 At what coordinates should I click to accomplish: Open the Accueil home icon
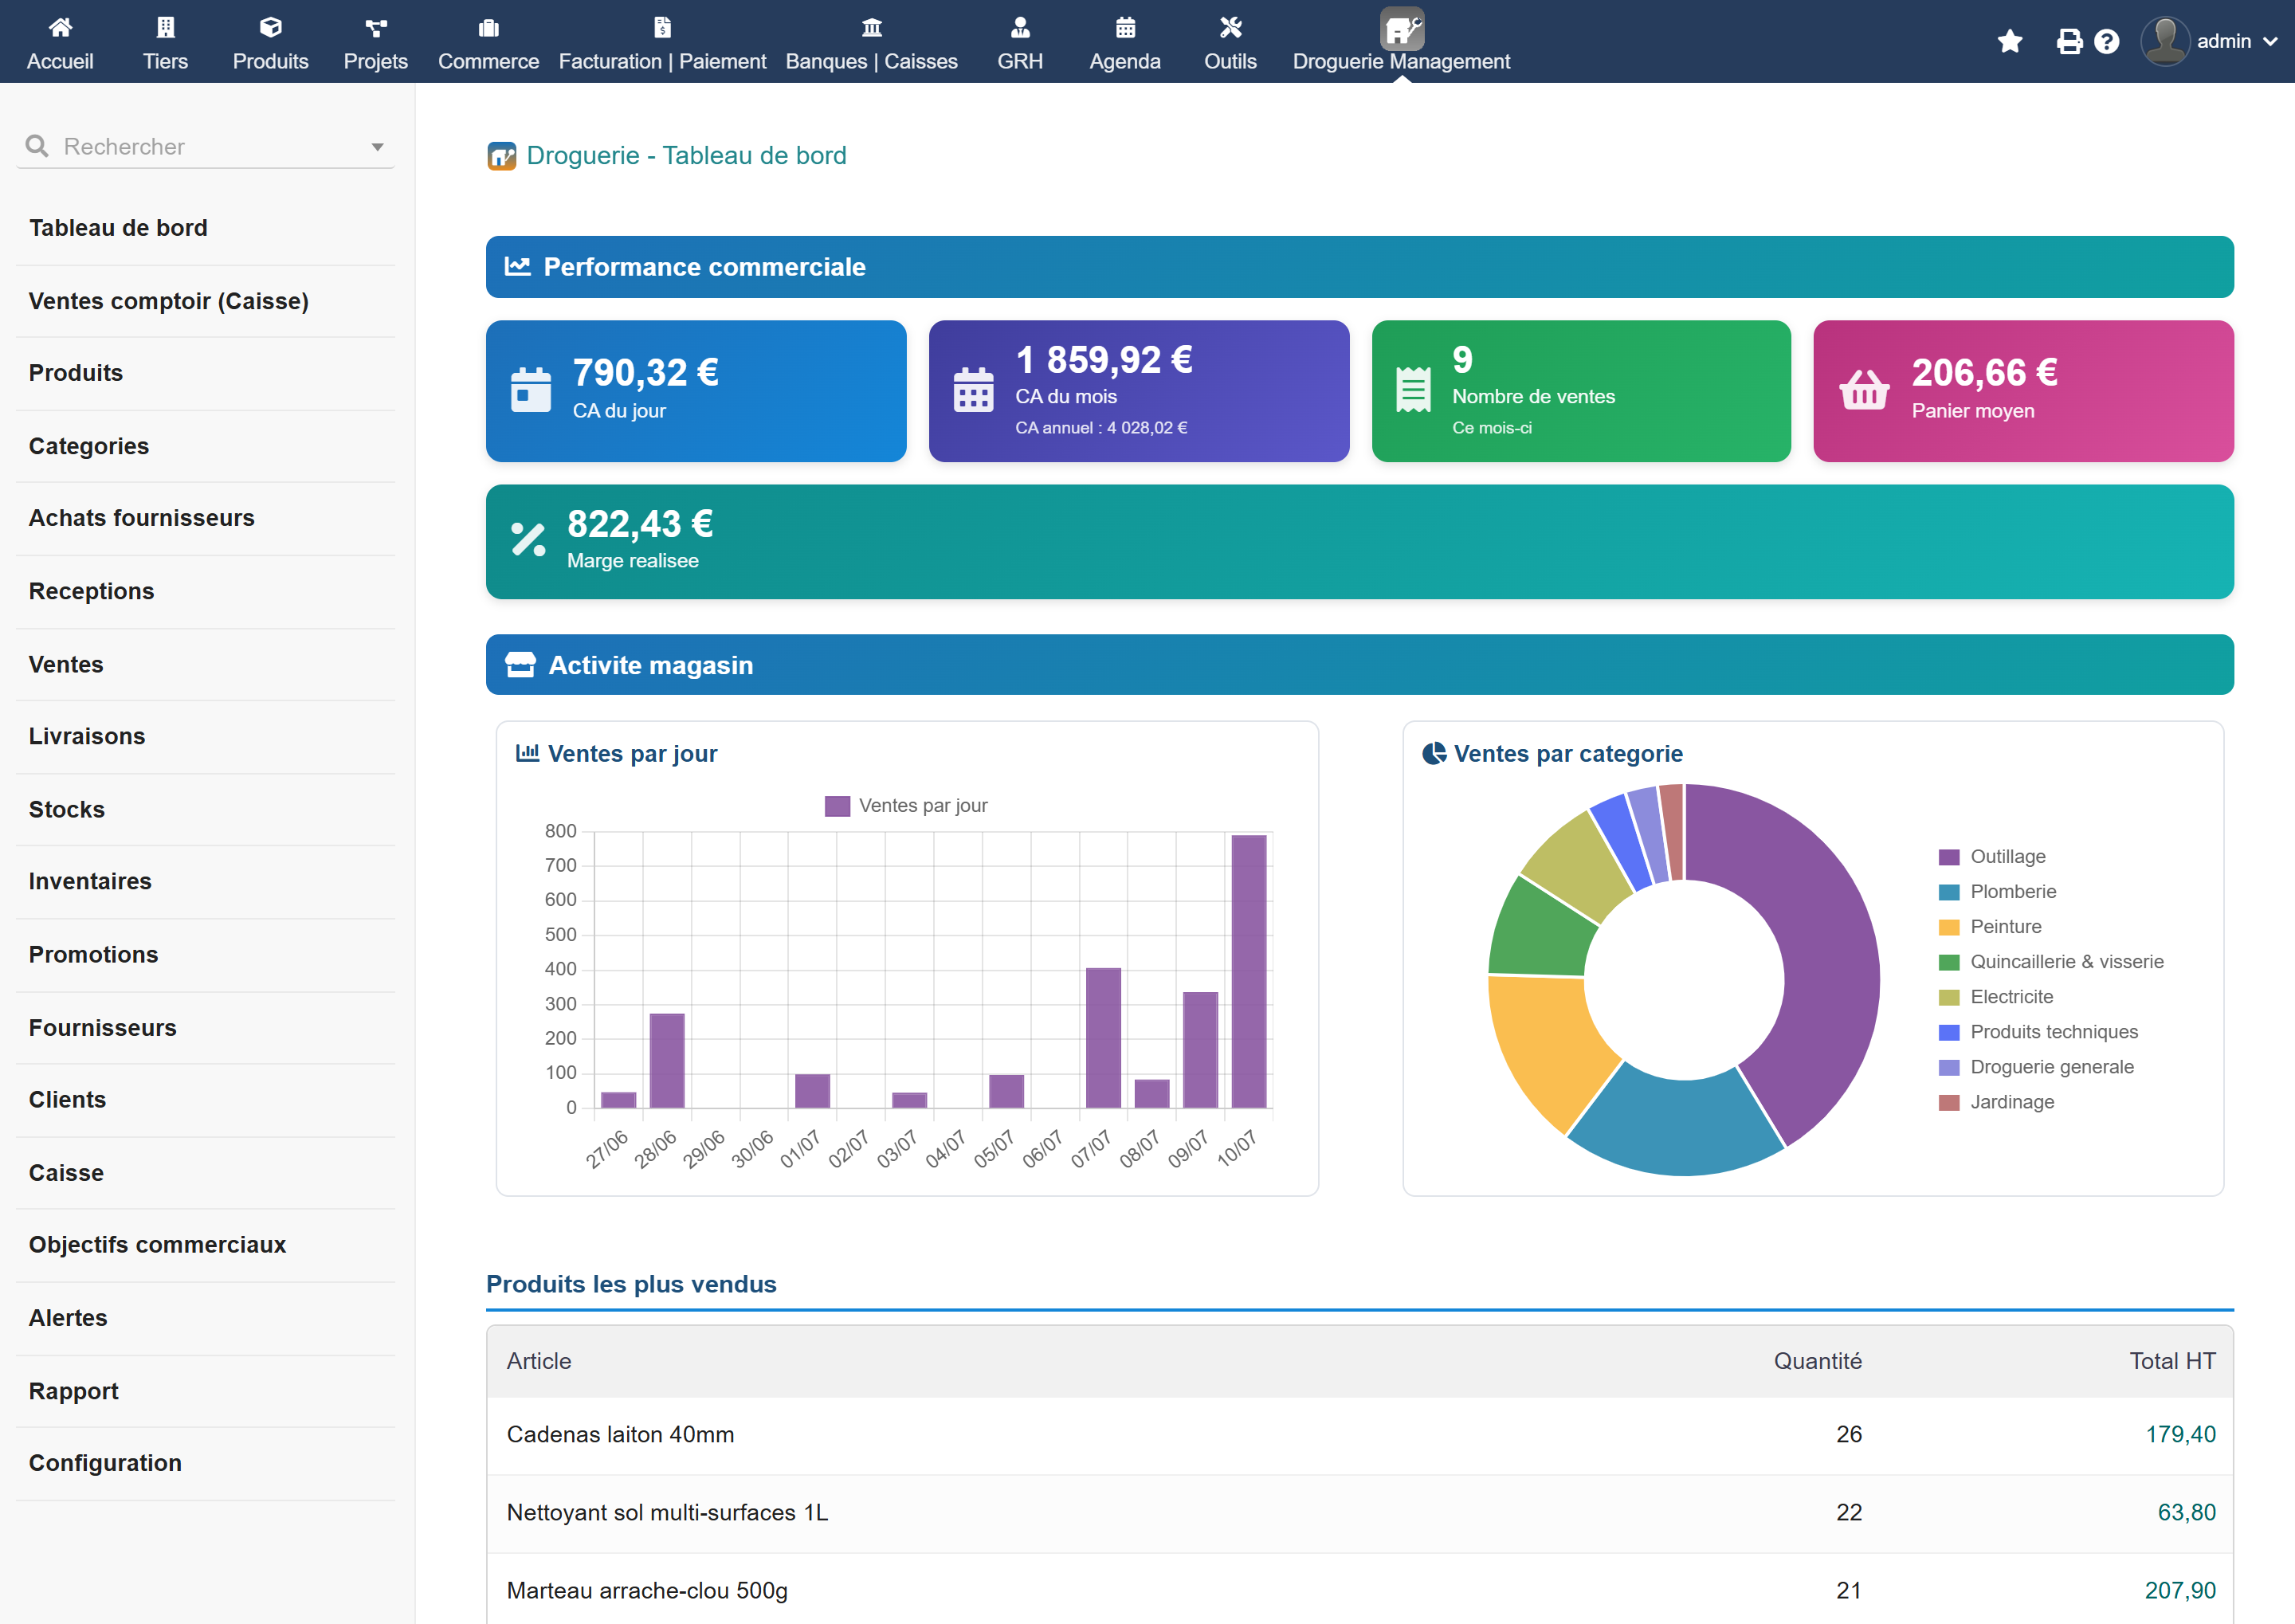pos(60,27)
